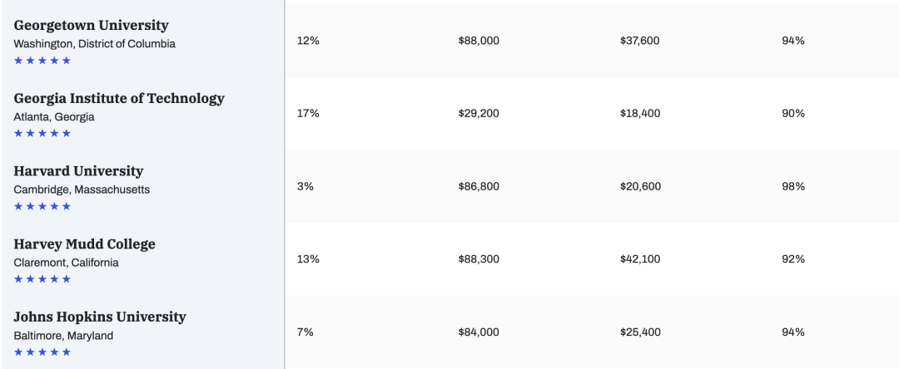Click Harvey Mudd College's star rating
The image size is (899, 369).
coord(42,279)
